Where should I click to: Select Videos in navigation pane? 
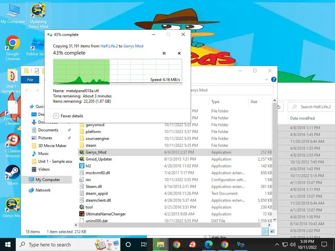pos(44,169)
